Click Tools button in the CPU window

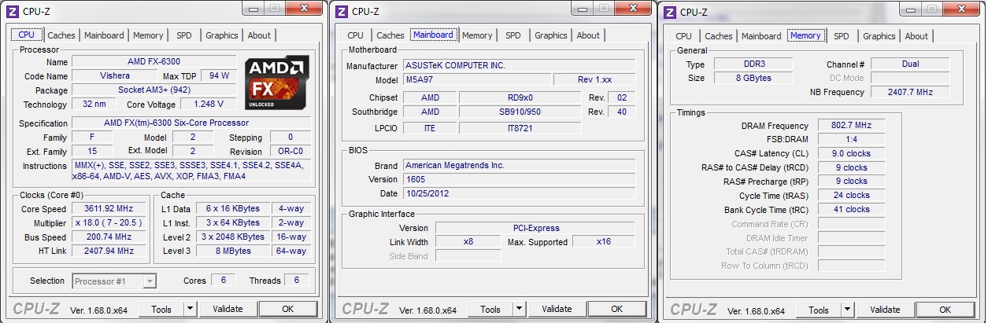[x=161, y=309]
